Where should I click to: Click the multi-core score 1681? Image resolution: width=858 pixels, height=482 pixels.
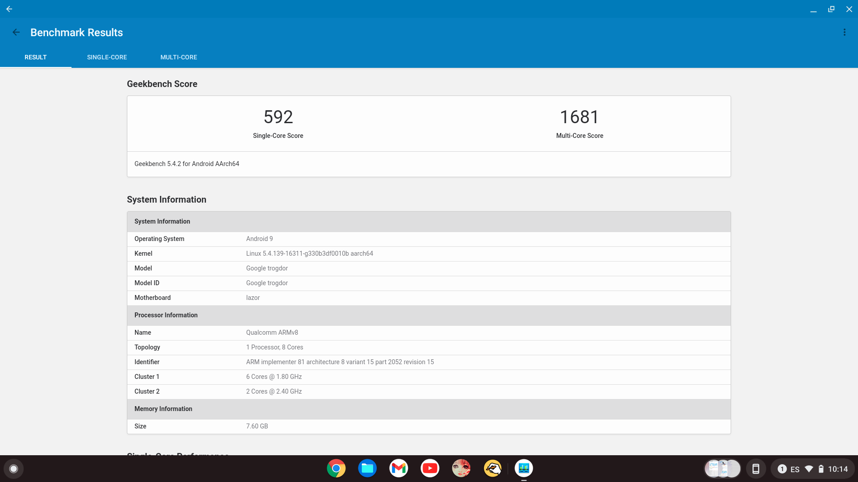click(580, 117)
